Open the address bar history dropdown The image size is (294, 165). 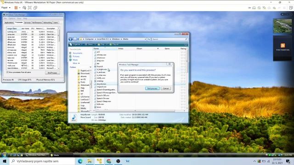[x=145, y=39]
